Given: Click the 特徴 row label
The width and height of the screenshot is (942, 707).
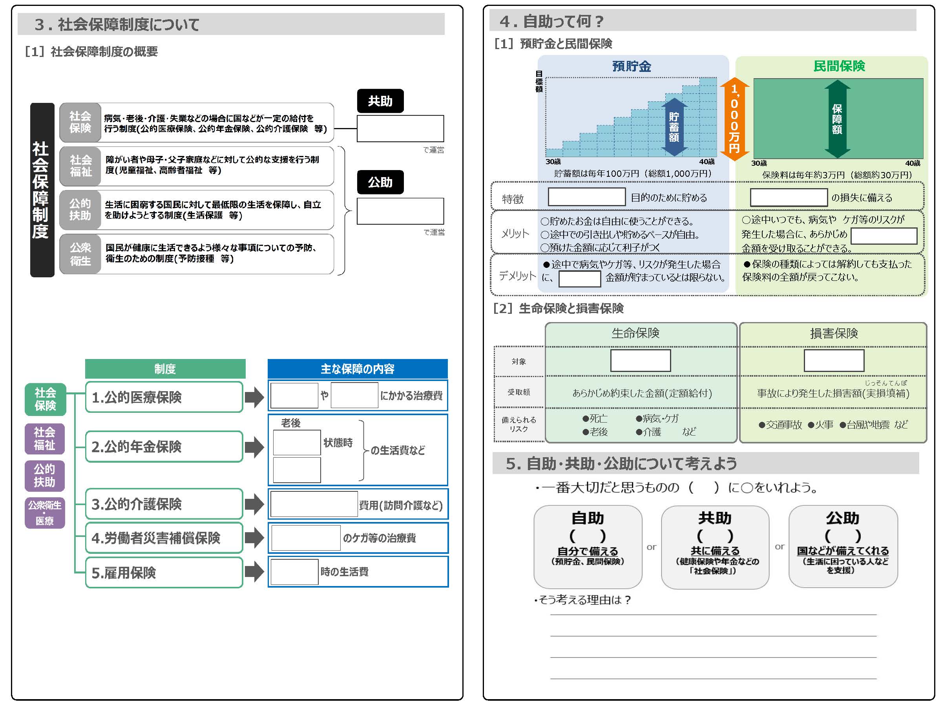Looking at the screenshot, I should click(513, 199).
